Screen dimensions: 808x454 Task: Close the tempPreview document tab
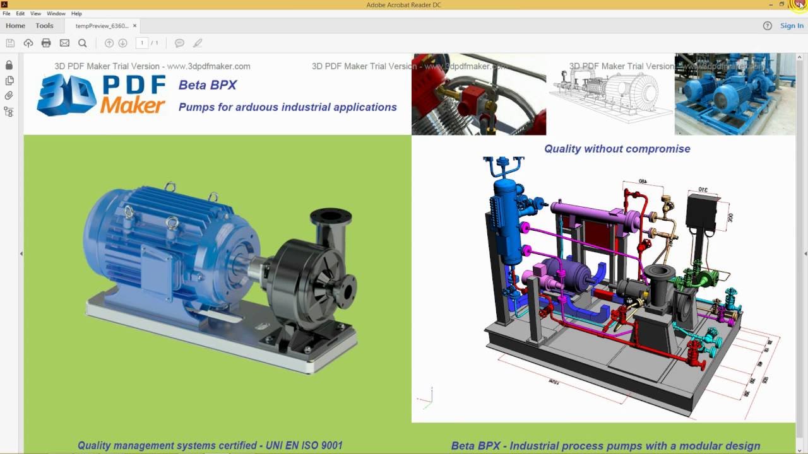click(x=134, y=26)
